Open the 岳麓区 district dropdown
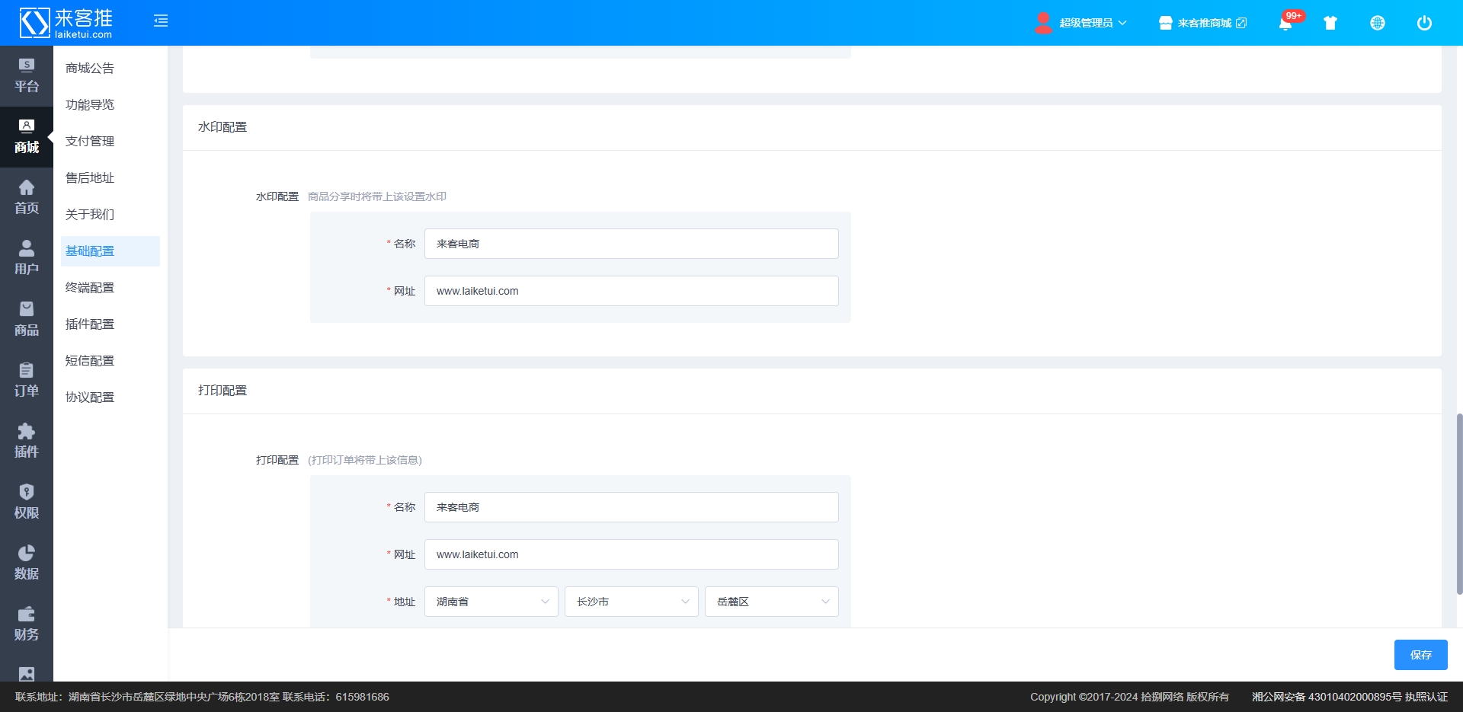 tap(771, 602)
